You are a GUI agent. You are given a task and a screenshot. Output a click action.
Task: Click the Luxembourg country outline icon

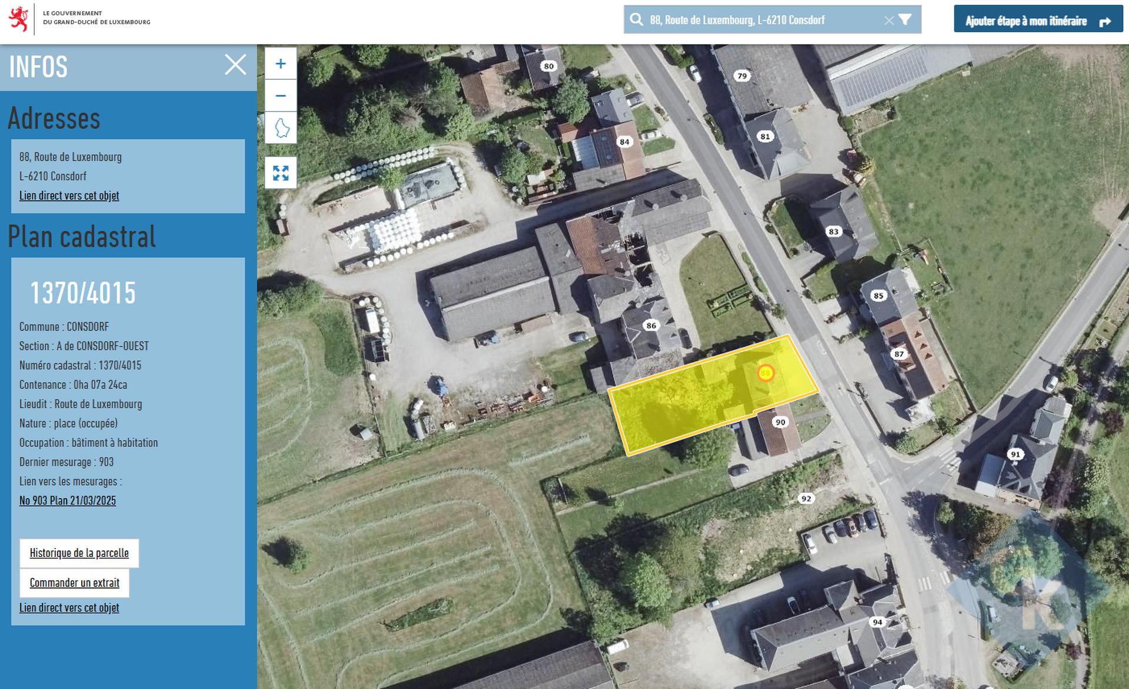click(x=282, y=127)
